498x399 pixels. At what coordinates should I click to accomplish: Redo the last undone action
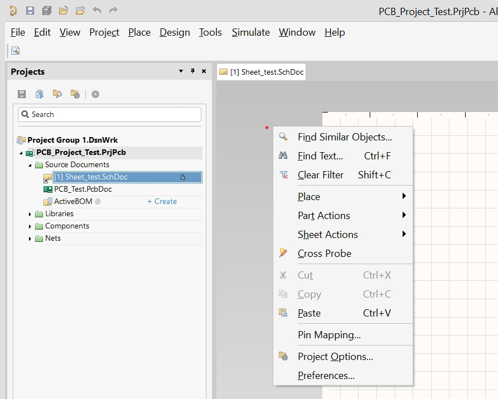(113, 10)
